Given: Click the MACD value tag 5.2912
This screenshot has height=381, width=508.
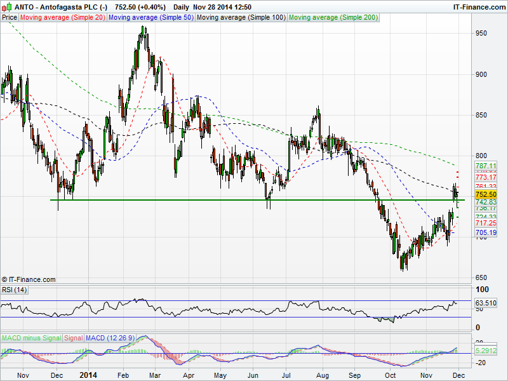Looking at the screenshot, I should [x=485, y=350].
